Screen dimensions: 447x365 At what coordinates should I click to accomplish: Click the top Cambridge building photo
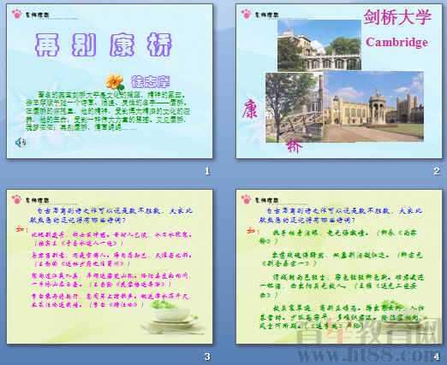coord(319,45)
